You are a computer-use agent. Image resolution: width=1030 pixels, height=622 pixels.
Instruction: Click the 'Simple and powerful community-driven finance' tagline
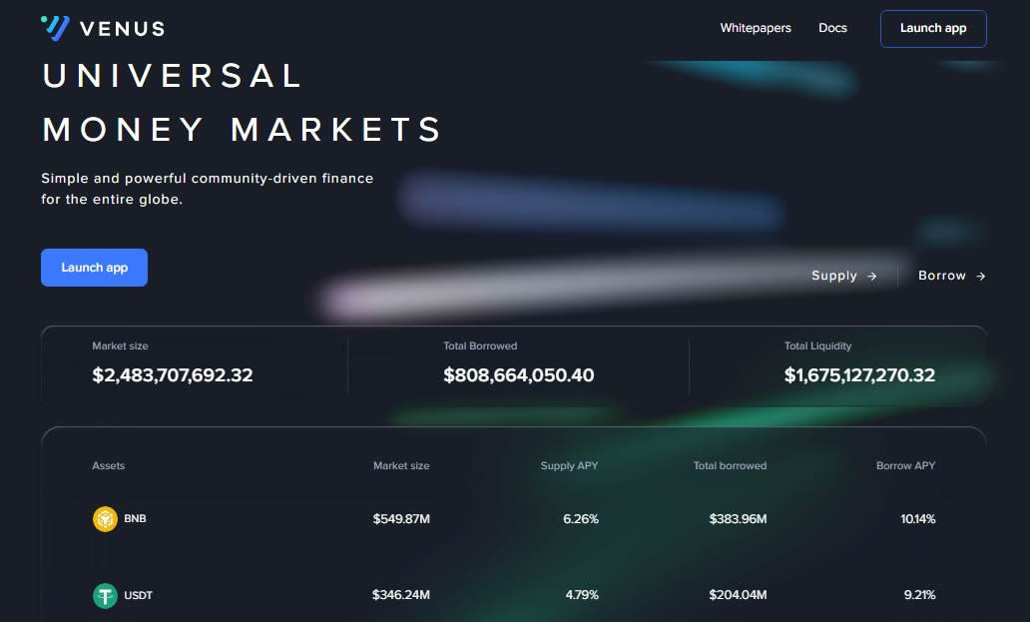(207, 179)
